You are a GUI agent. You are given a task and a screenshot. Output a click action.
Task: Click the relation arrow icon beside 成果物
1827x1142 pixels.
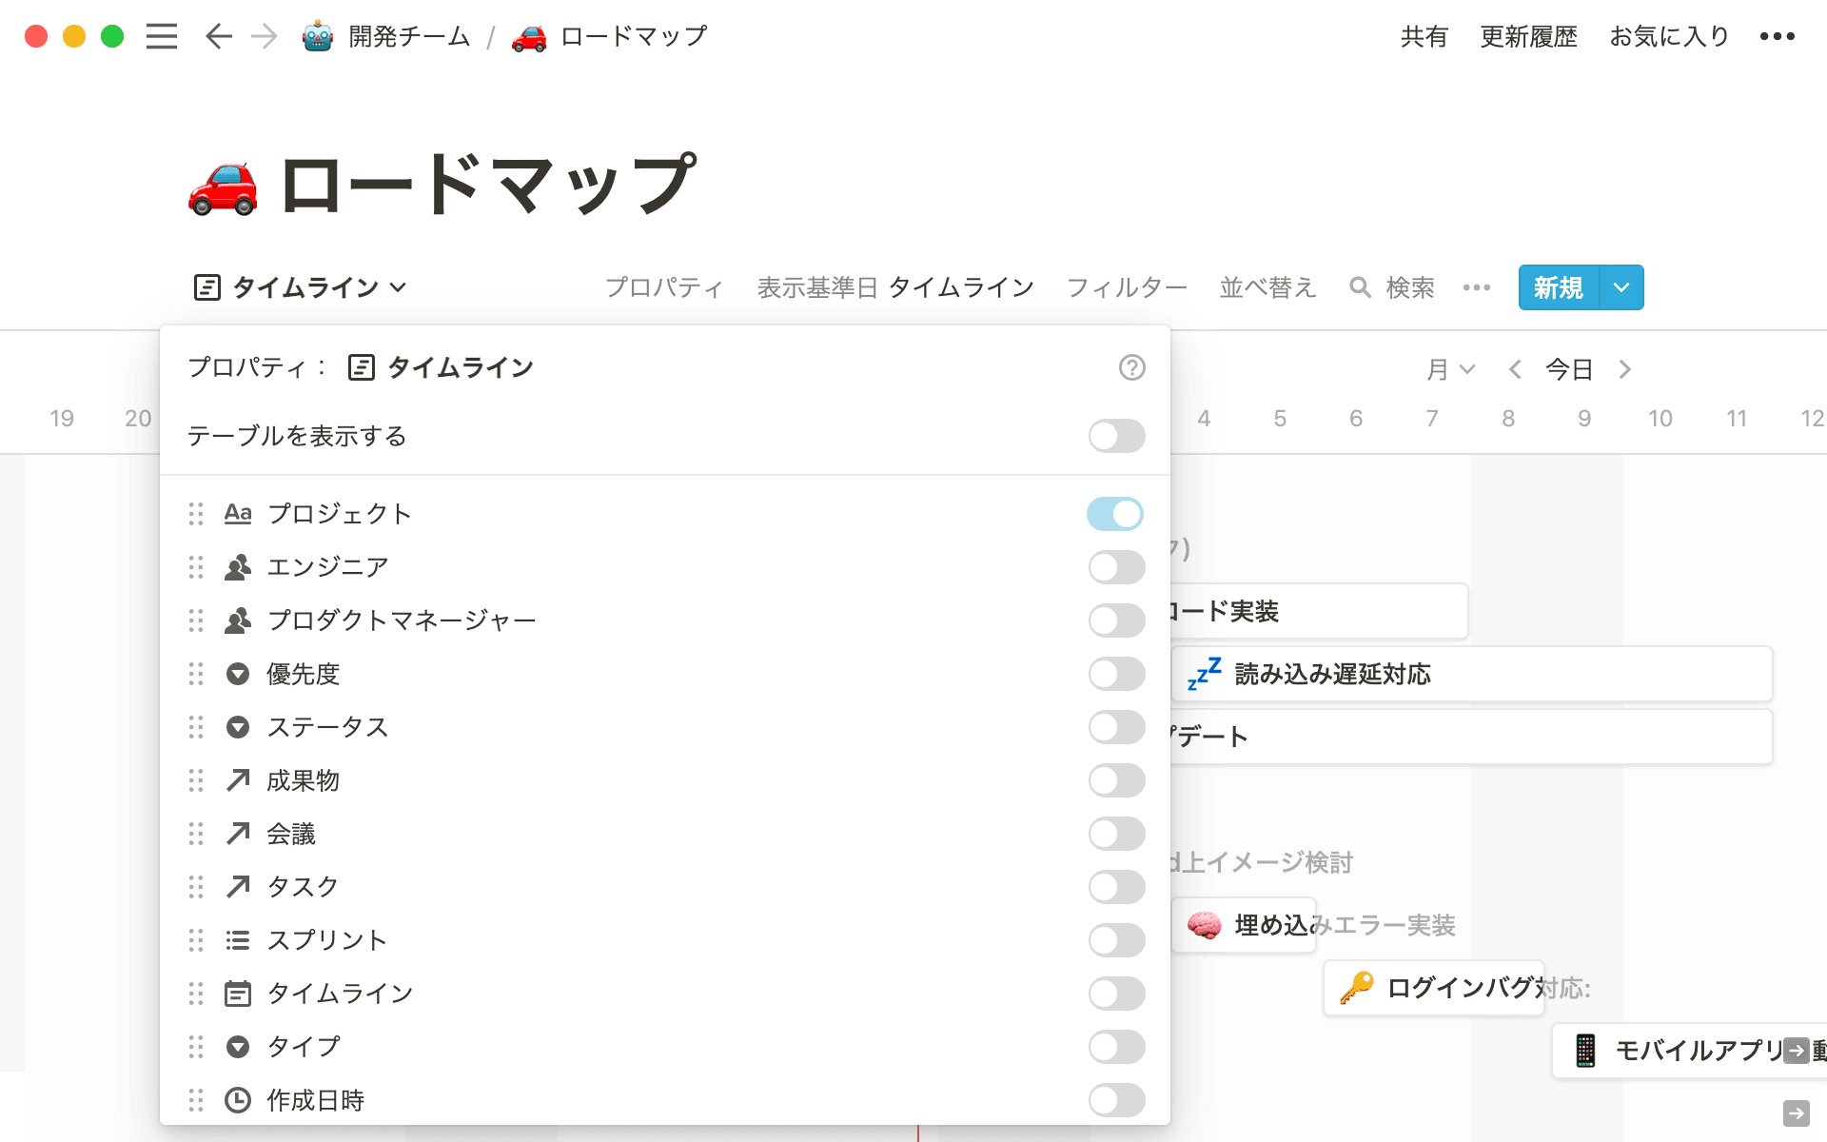[238, 780]
